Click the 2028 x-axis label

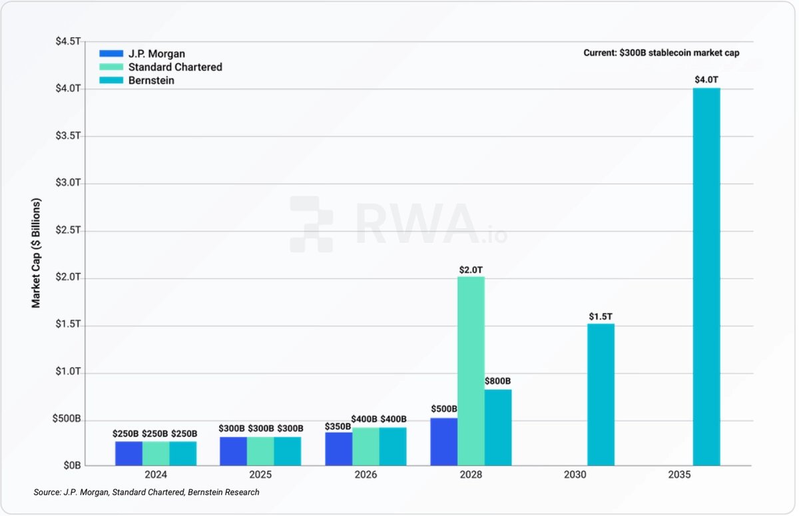point(471,475)
